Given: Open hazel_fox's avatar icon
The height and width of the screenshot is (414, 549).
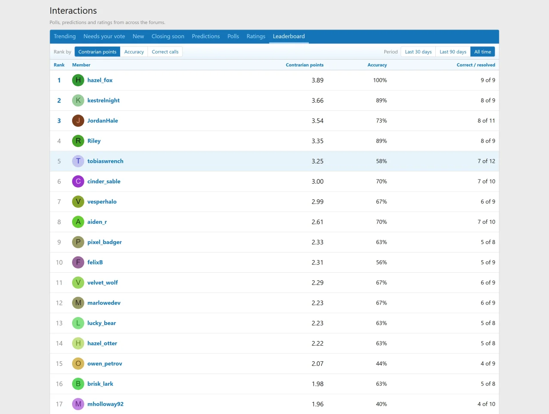Looking at the screenshot, I should [x=78, y=80].
